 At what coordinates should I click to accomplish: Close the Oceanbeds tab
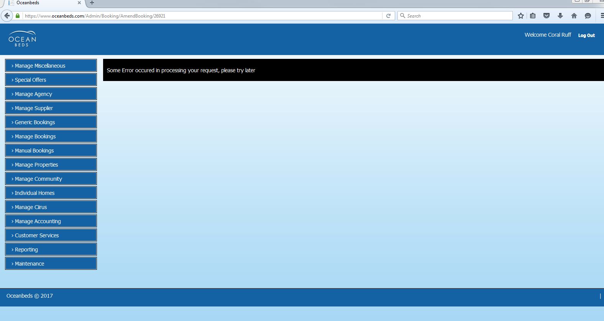click(x=79, y=3)
